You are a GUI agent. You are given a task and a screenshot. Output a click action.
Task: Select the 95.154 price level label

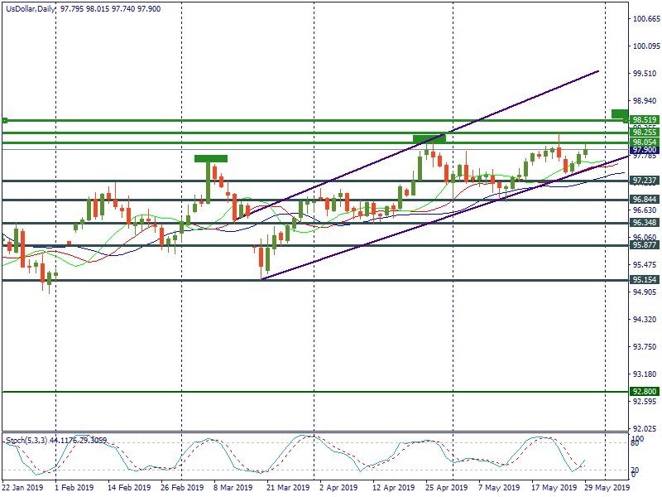(644, 280)
